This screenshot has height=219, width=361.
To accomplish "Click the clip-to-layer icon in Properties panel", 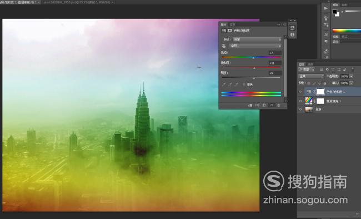I will (250, 106).
